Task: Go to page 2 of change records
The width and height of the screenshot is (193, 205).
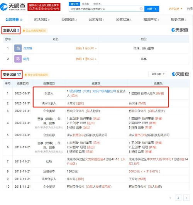Action: click(178, 198)
